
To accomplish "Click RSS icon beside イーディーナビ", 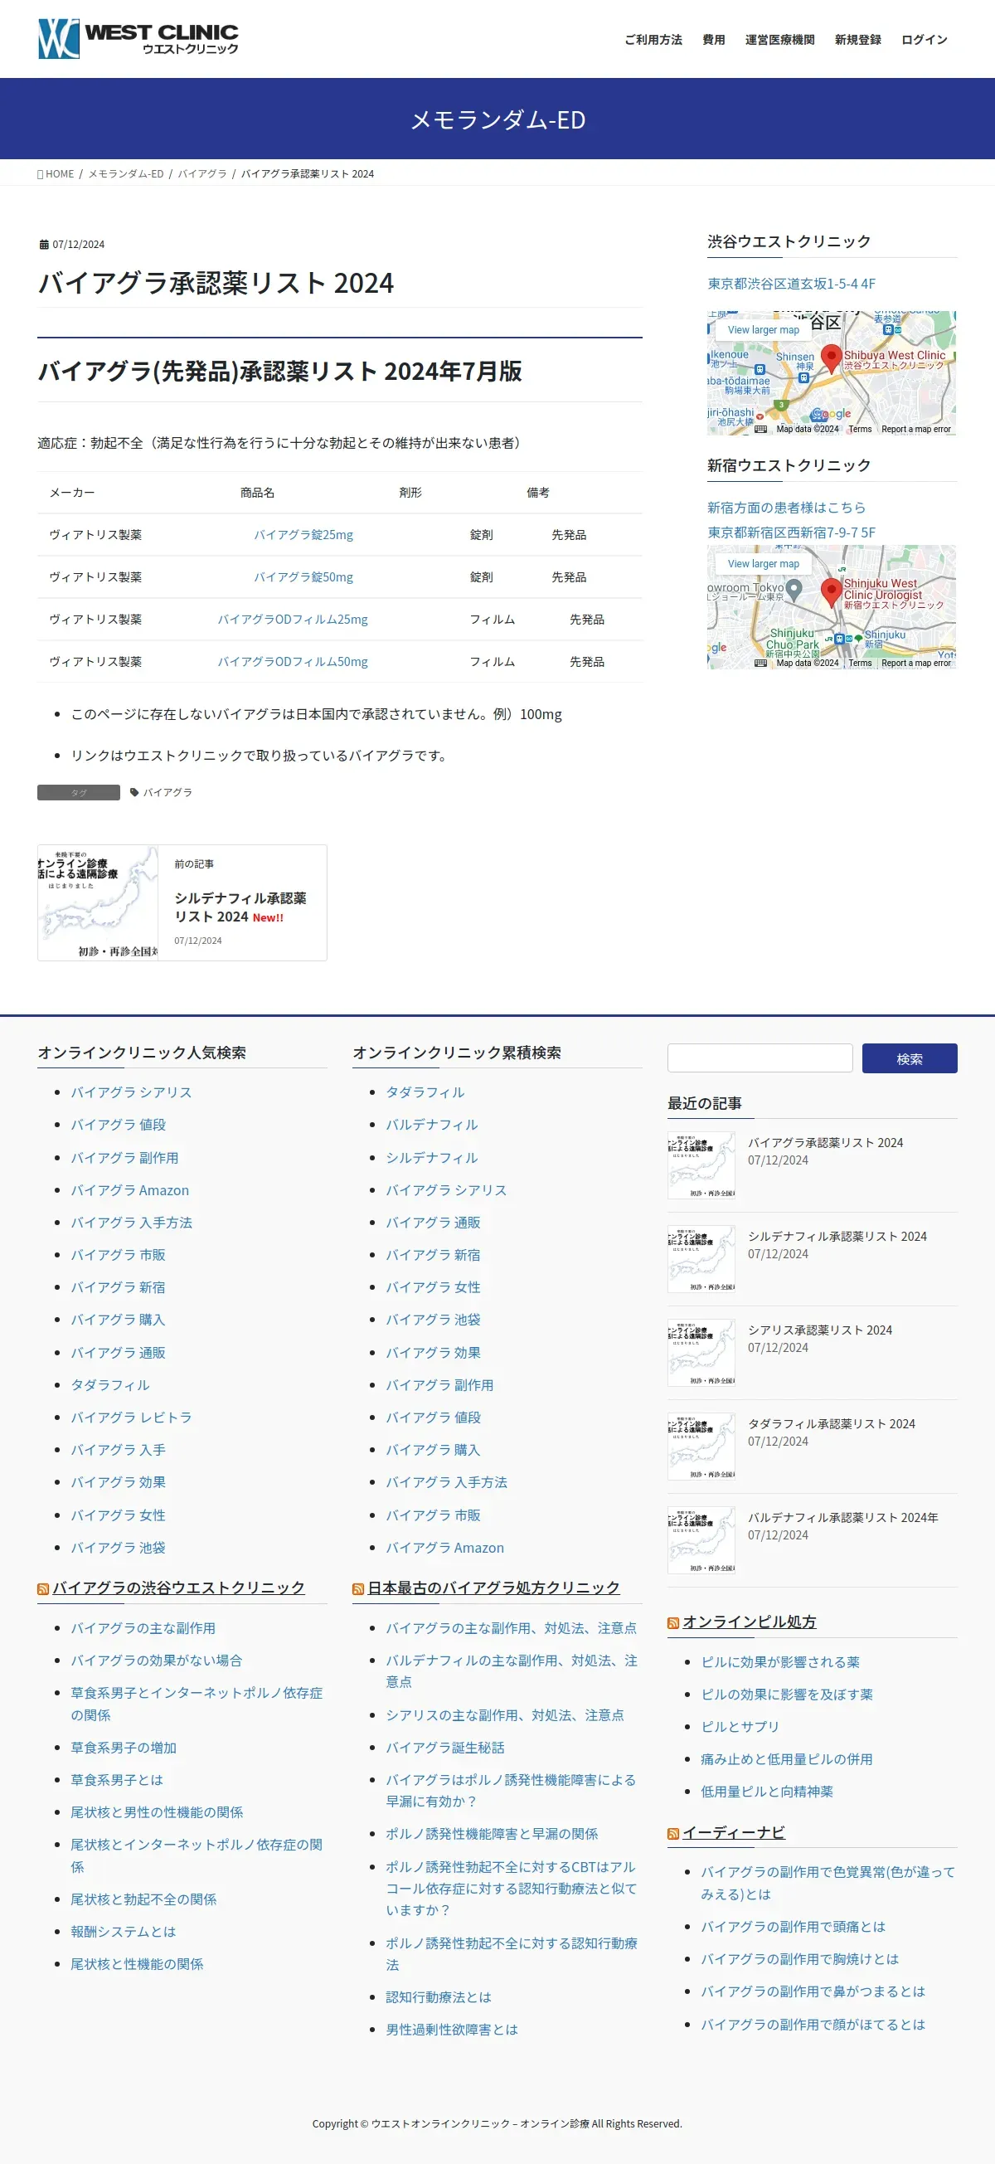I will [672, 1834].
